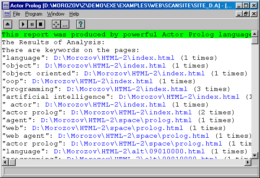The height and width of the screenshot is (178, 260).
Task: Click "There are keywords on the pages:" line
Action: click(x=71, y=50)
